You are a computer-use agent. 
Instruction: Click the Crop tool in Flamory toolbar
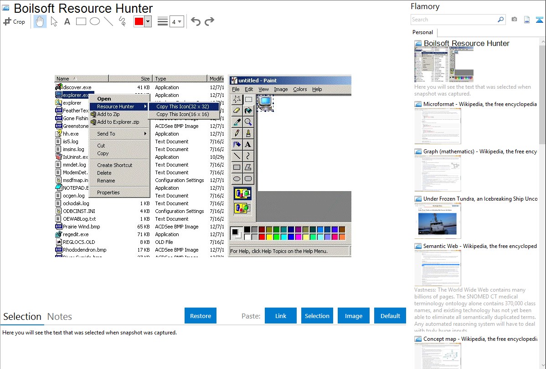(x=14, y=21)
